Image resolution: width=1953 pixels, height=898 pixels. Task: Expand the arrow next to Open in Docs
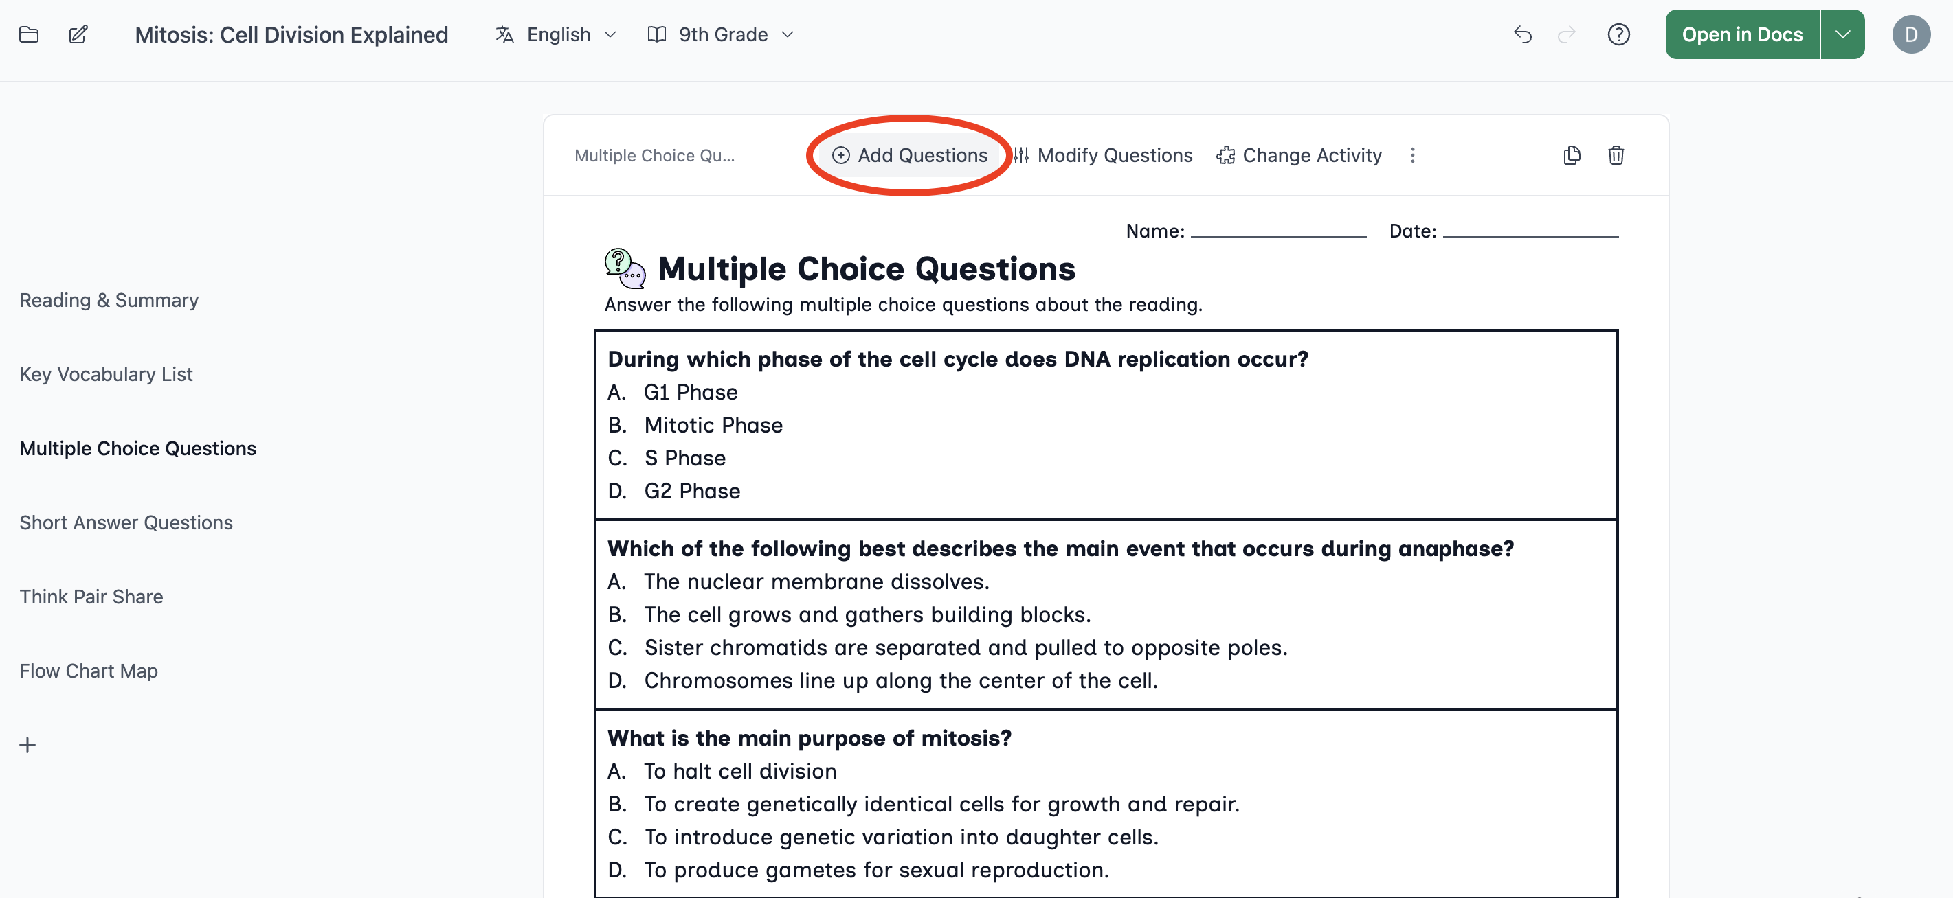click(1842, 35)
